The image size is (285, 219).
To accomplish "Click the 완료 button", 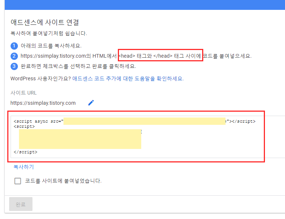I will (x=21, y=204).
